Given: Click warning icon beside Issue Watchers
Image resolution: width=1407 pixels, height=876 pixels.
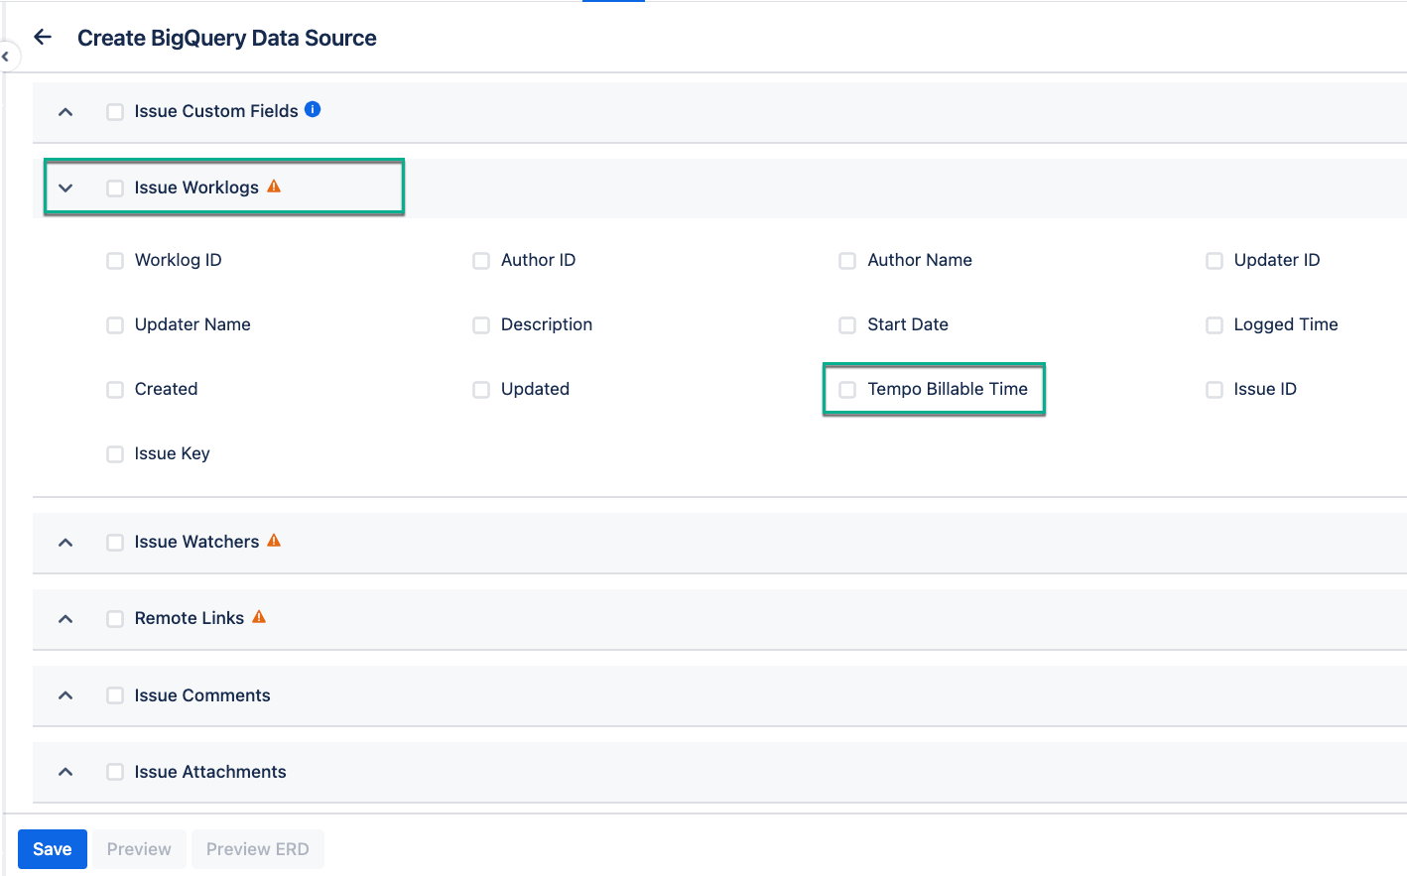Looking at the screenshot, I should (x=274, y=541).
